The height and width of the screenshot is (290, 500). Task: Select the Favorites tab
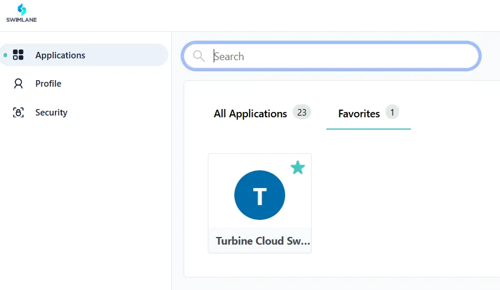(x=368, y=114)
